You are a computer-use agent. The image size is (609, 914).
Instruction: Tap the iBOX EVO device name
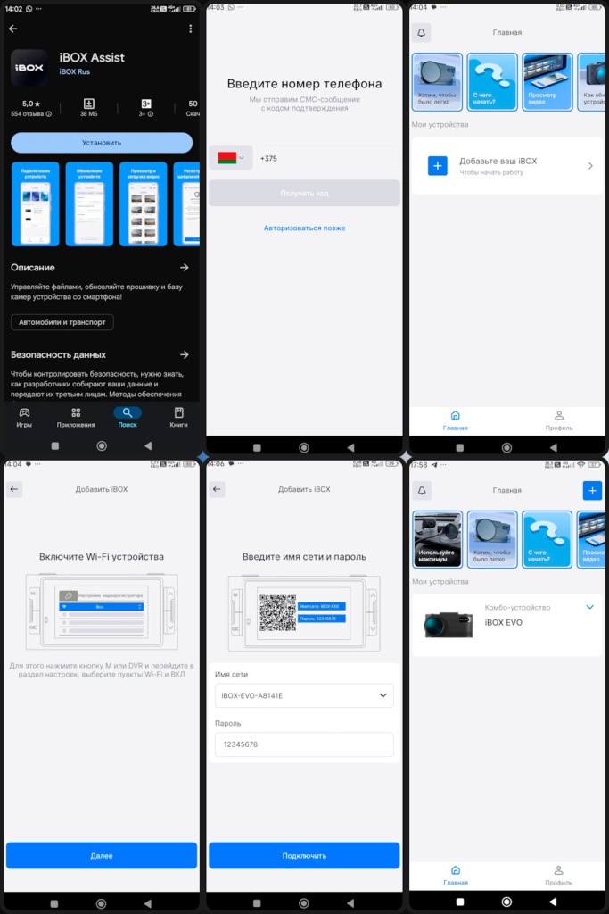point(504,622)
